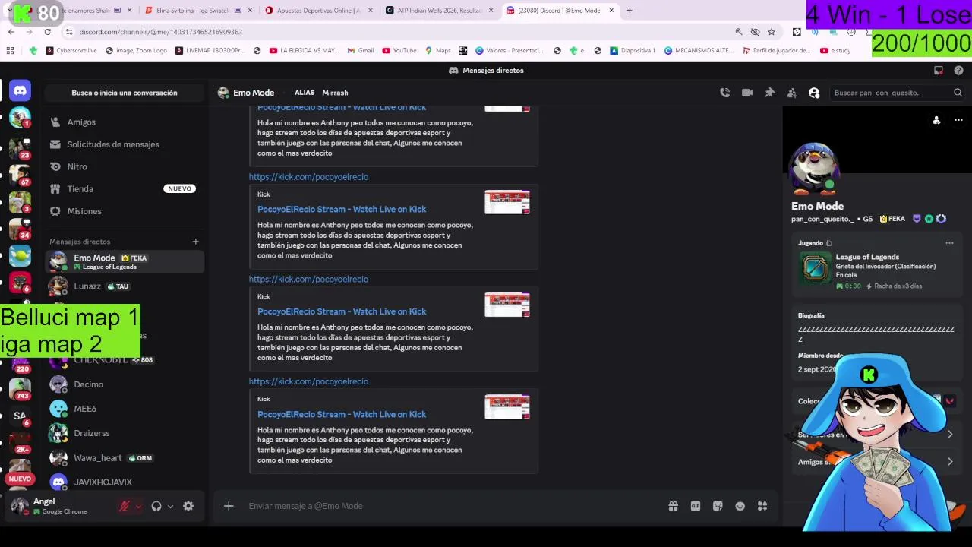Viewport: 972px width, 547px height.
Task: Open the YouTube bookmark
Action: click(x=399, y=51)
